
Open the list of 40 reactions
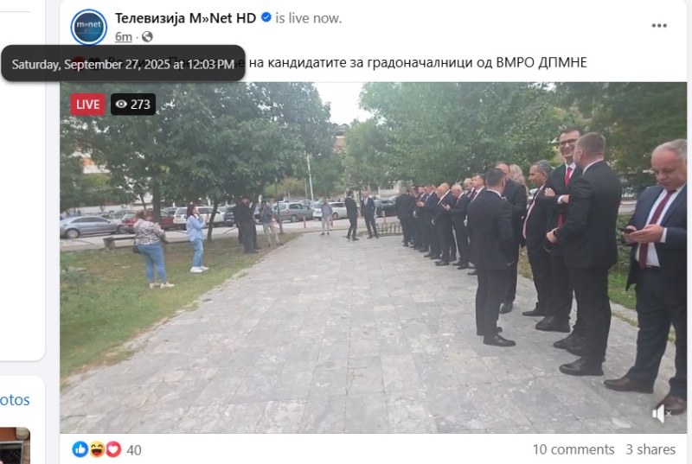pyautogui.click(x=134, y=450)
